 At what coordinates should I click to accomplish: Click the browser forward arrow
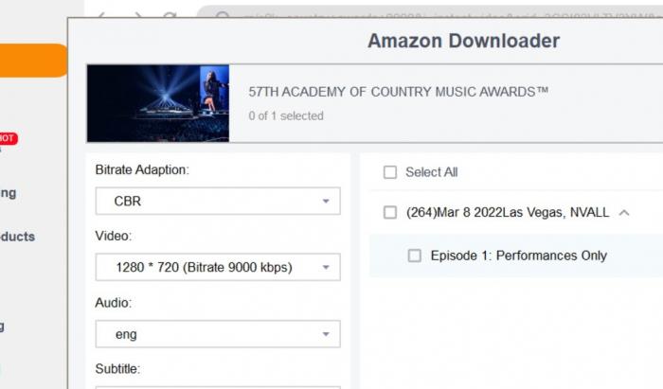(138, 16)
